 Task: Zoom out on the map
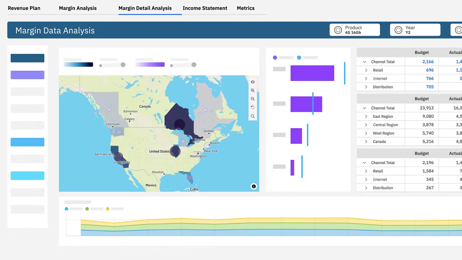253,99
